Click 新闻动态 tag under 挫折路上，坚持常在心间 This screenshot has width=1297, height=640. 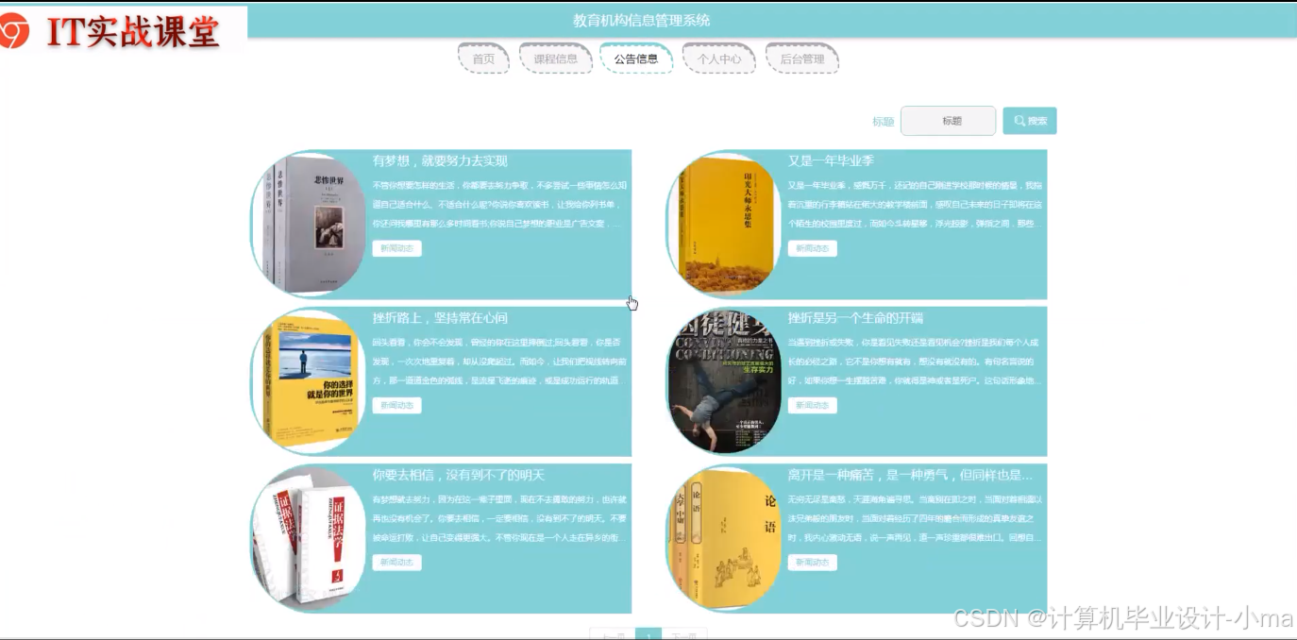(x=397, y=405)
